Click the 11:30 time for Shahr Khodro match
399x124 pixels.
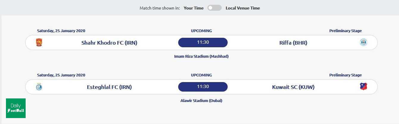(203, 42)
